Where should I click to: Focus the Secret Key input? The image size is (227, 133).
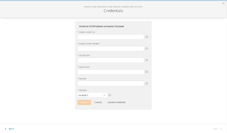pos(110,72)
